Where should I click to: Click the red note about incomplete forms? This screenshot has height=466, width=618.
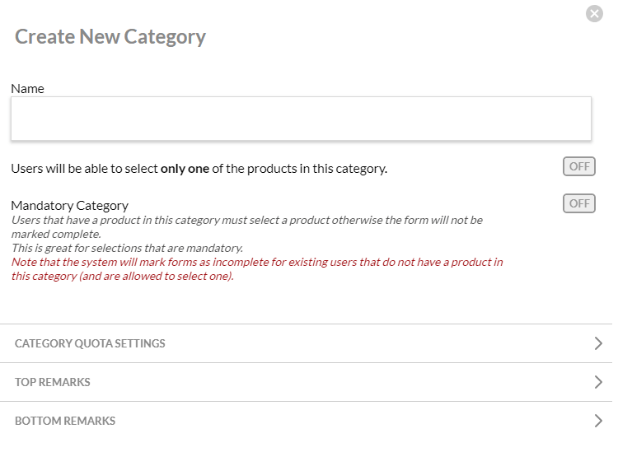(256, 263)
